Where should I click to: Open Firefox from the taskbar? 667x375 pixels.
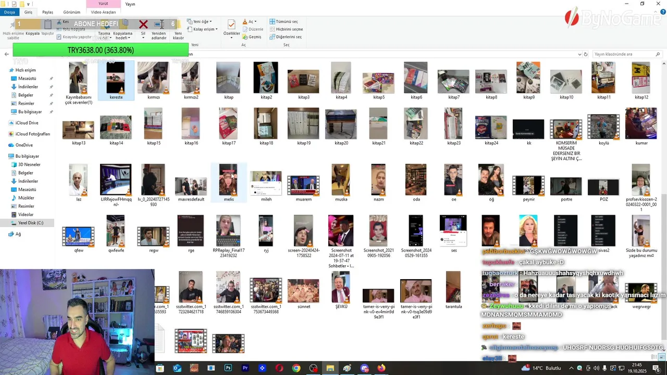[381, 368]
